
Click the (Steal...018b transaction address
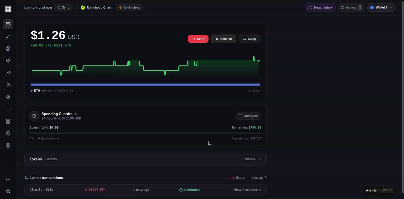pos(41,190)
